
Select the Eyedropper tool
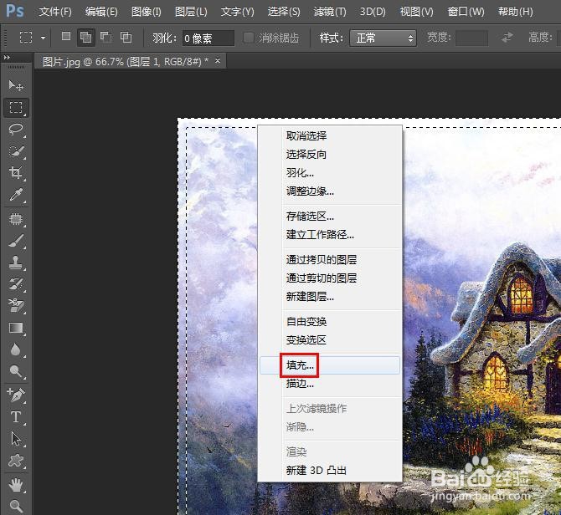[16, 195]
